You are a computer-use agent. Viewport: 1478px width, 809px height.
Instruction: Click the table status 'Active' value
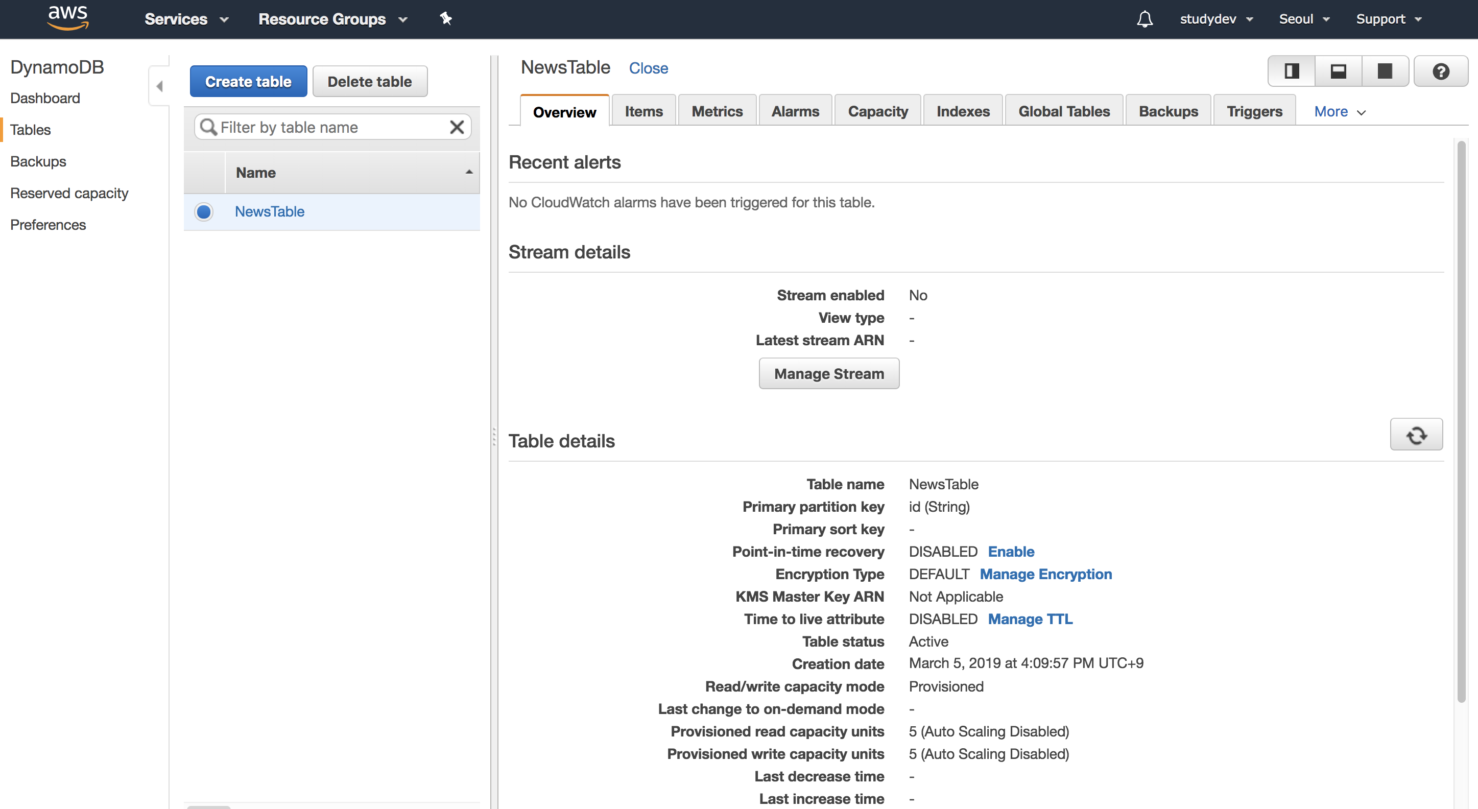pos(928,641)
